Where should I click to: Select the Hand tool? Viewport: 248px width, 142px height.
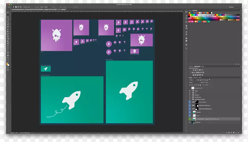click(x=8, y=55)
